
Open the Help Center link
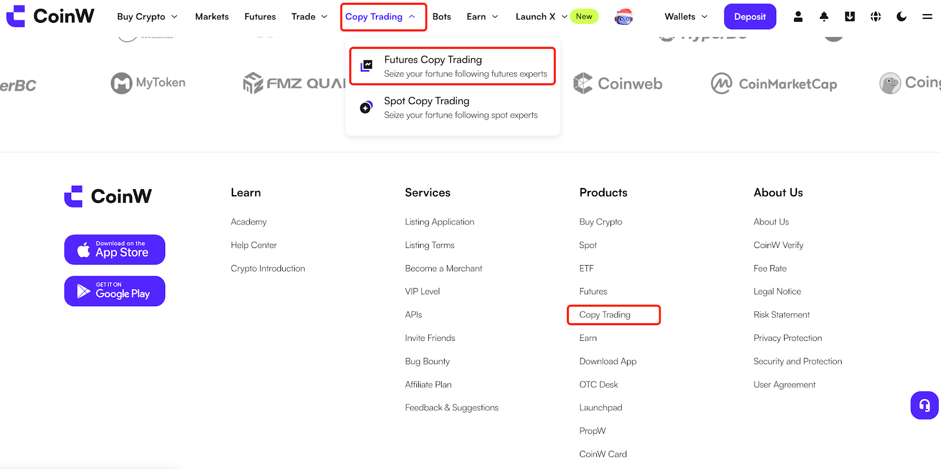(253, 245)
